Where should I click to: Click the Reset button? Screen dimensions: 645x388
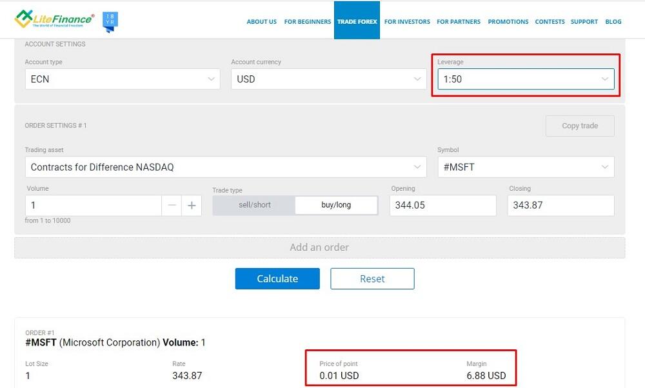tap(372, 279)
